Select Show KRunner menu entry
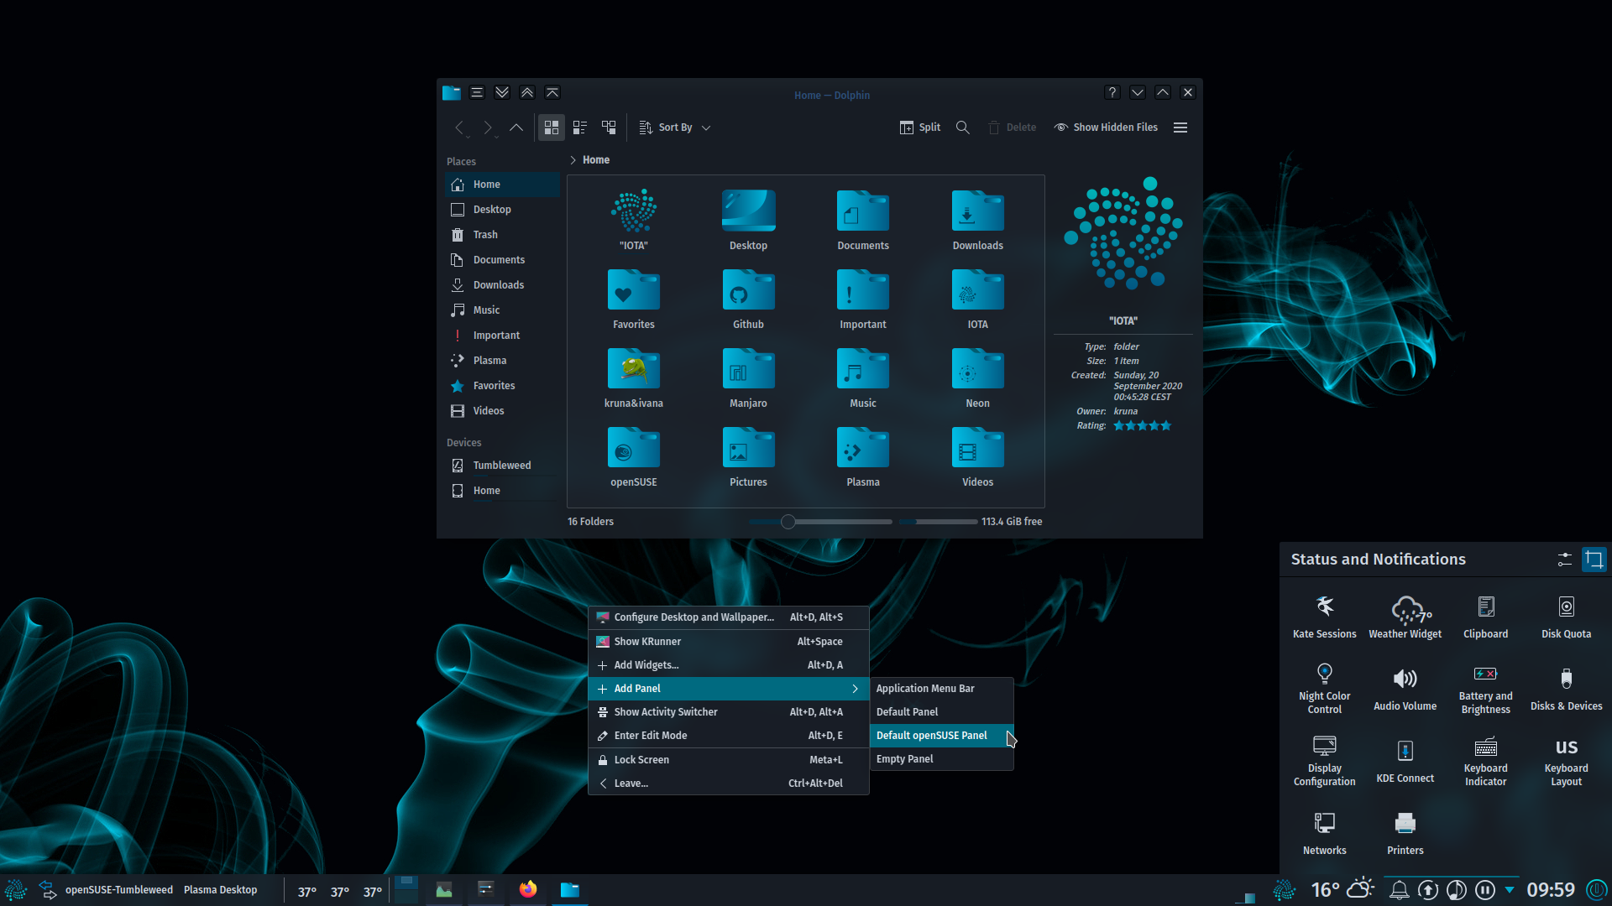Screen dimensions: 1612x906 [x=728, y=642]
